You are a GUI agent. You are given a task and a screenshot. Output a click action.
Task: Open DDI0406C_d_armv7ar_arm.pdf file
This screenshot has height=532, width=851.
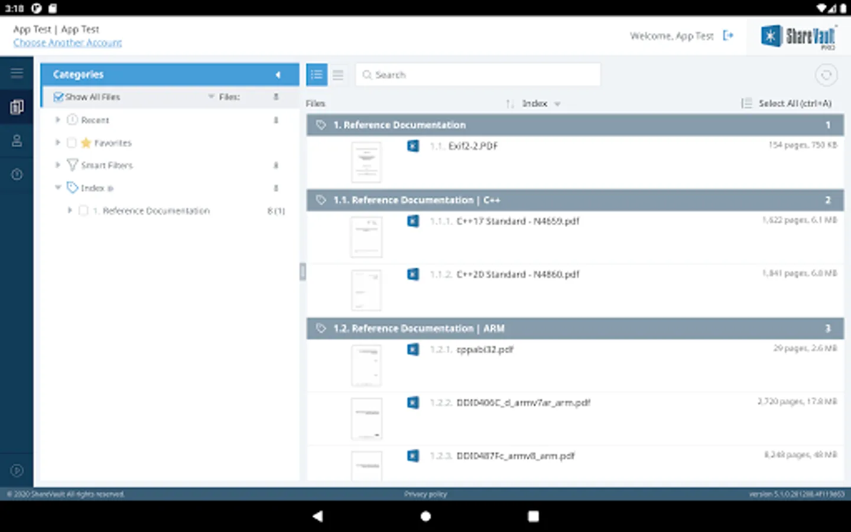click(x=524, y=403)
